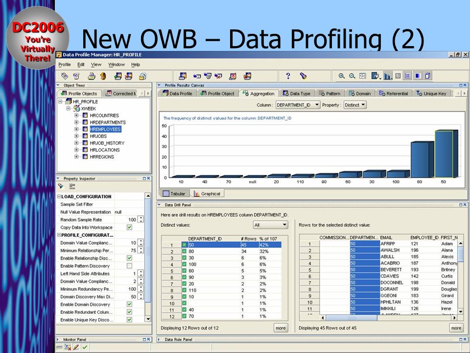Collapse the LOAD_CONFIGURATION section
Viewport: 470px width, 353px height.
(59, 197)
